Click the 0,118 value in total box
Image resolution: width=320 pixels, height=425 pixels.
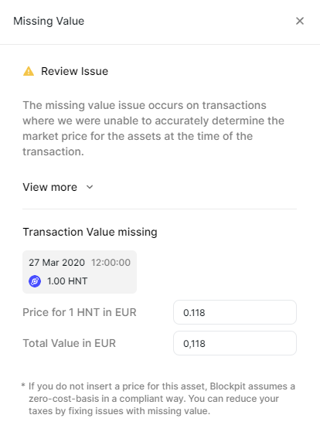(x=194, y=343)
